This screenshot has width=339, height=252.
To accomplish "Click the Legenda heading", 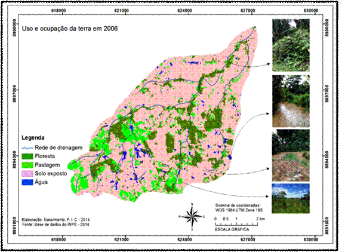I will point(33,138).
